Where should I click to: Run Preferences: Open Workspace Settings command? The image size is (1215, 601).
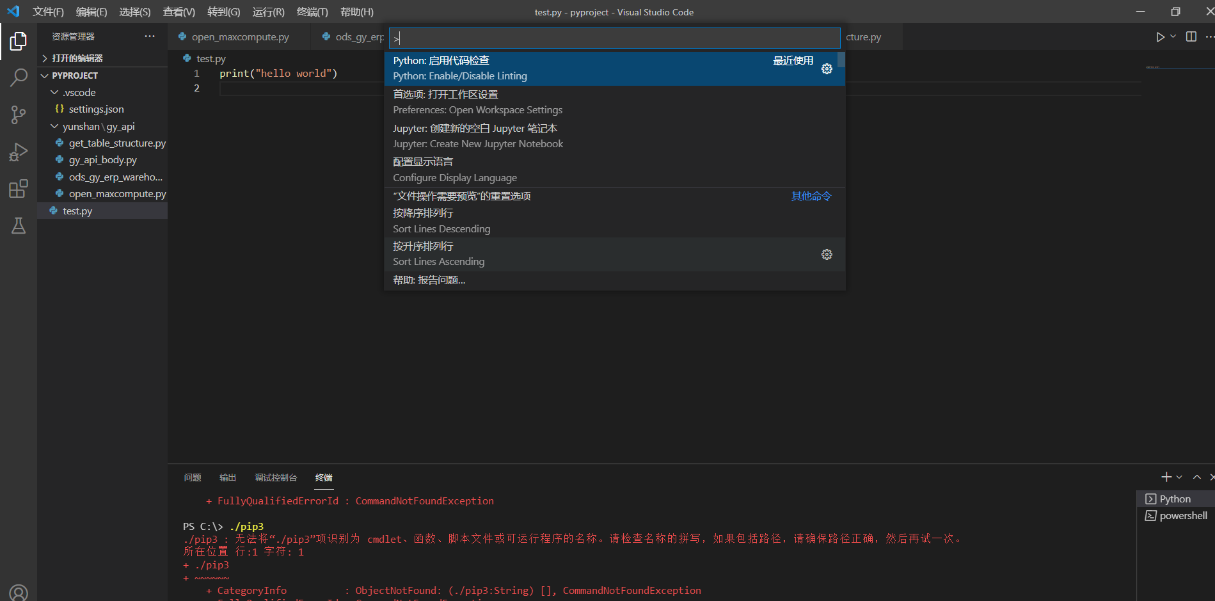(614, 102)
